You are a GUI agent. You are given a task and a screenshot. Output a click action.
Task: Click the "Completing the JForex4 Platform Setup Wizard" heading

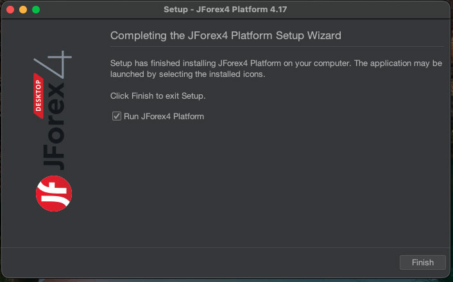(x=226, y=35)
